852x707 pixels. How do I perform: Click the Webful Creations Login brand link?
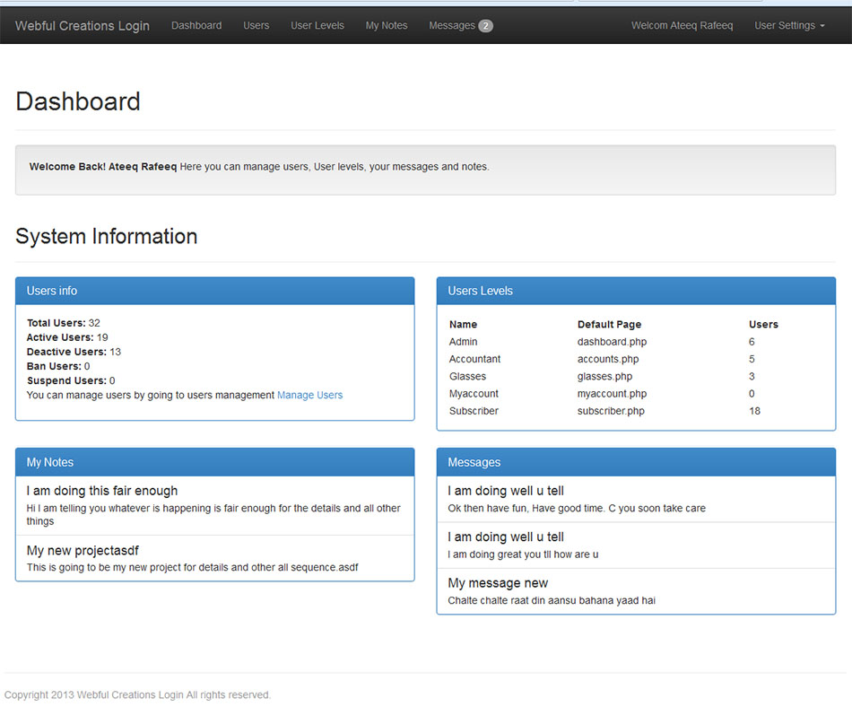pos(83,26)
